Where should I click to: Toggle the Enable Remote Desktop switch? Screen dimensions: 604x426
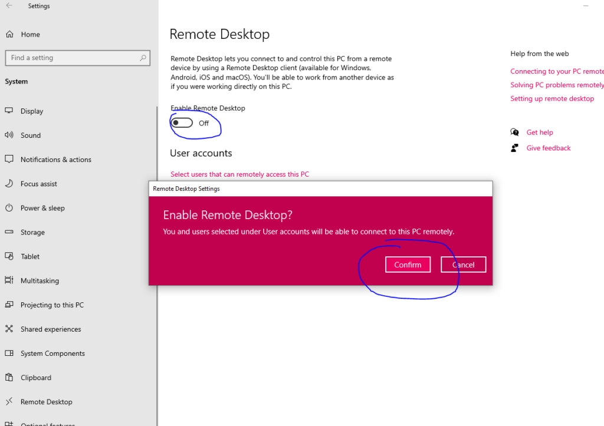pyautogui.click(x=180, y=123)
